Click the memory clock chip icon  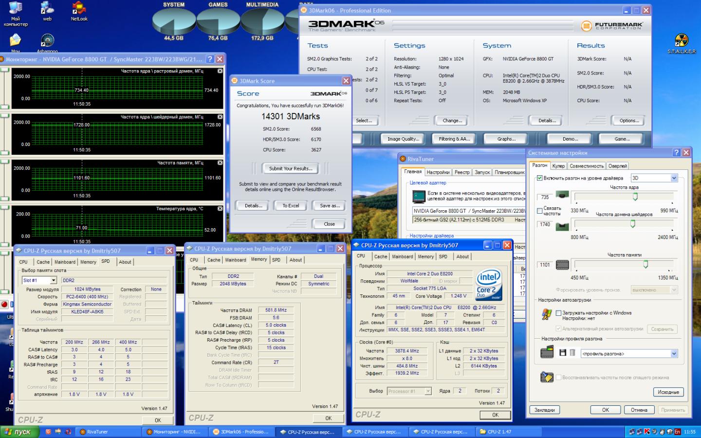tap(562, 265)
